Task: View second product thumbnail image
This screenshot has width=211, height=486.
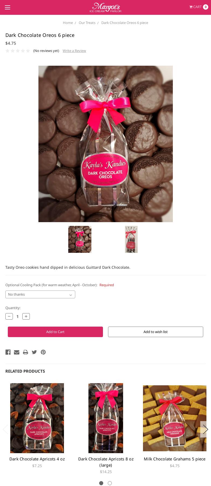Action: pyautogui.click(x=131, y=239)
